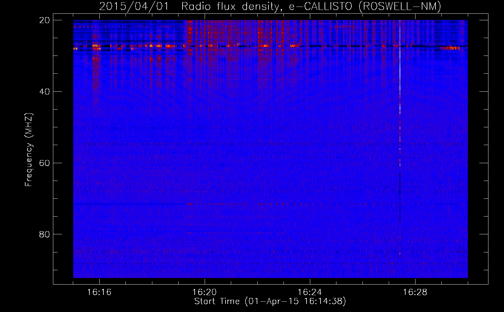Select the e-CALLISTO label in the title
The height and width of the screenshot is (312, 504).
[320, 6]
